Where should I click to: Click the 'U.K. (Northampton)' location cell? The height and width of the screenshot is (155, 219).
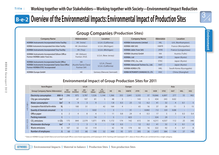(x=181, y=43)
